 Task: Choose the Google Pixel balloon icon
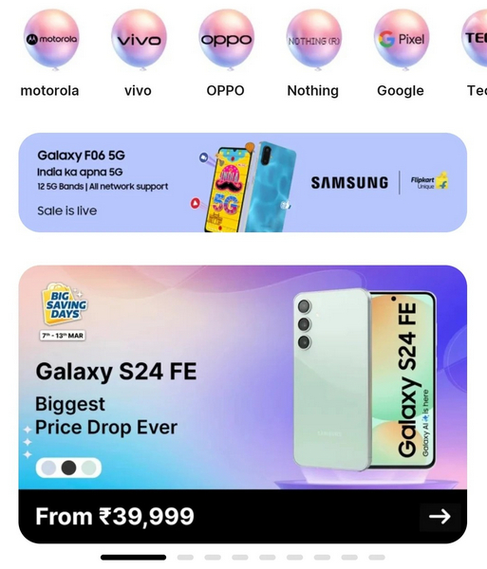pos(402,39)
